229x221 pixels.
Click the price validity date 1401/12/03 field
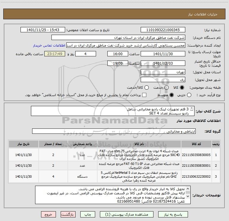click(x=163, y=63)
